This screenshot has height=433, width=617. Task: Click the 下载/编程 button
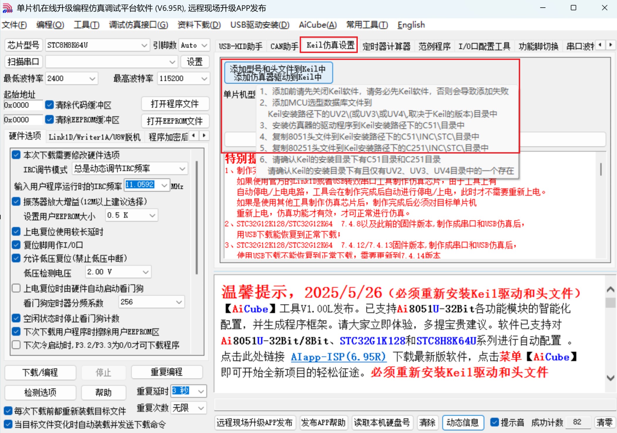tap(40, 373)
